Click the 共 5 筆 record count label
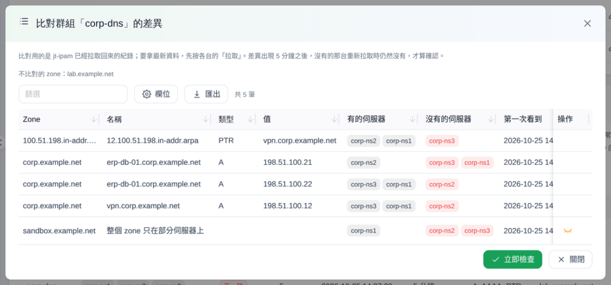Image resolution: width=611 pixels, height=285 pixels. click(245, 95)
